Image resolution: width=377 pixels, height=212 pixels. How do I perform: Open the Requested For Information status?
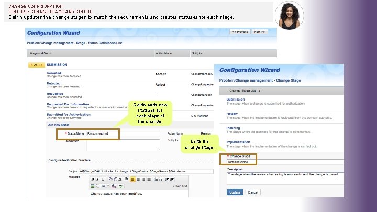[x=68, y=104]
